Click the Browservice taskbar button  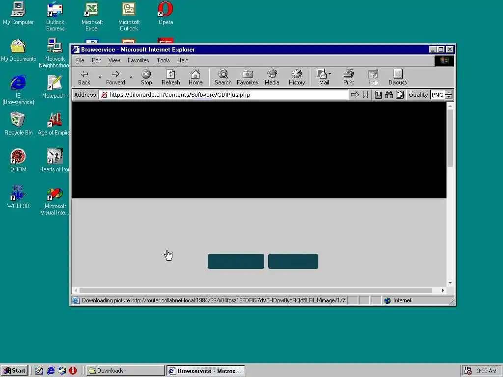click(x=206, y=371)
